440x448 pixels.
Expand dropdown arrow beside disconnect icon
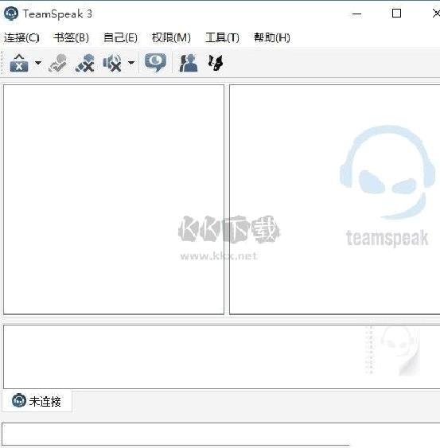(x=38, y=63)
